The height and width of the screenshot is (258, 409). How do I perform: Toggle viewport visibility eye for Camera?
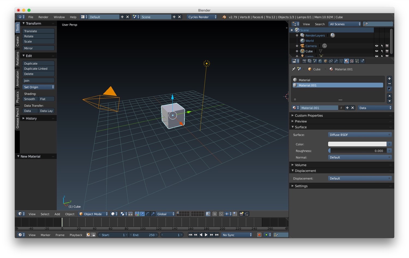[377, 46]
